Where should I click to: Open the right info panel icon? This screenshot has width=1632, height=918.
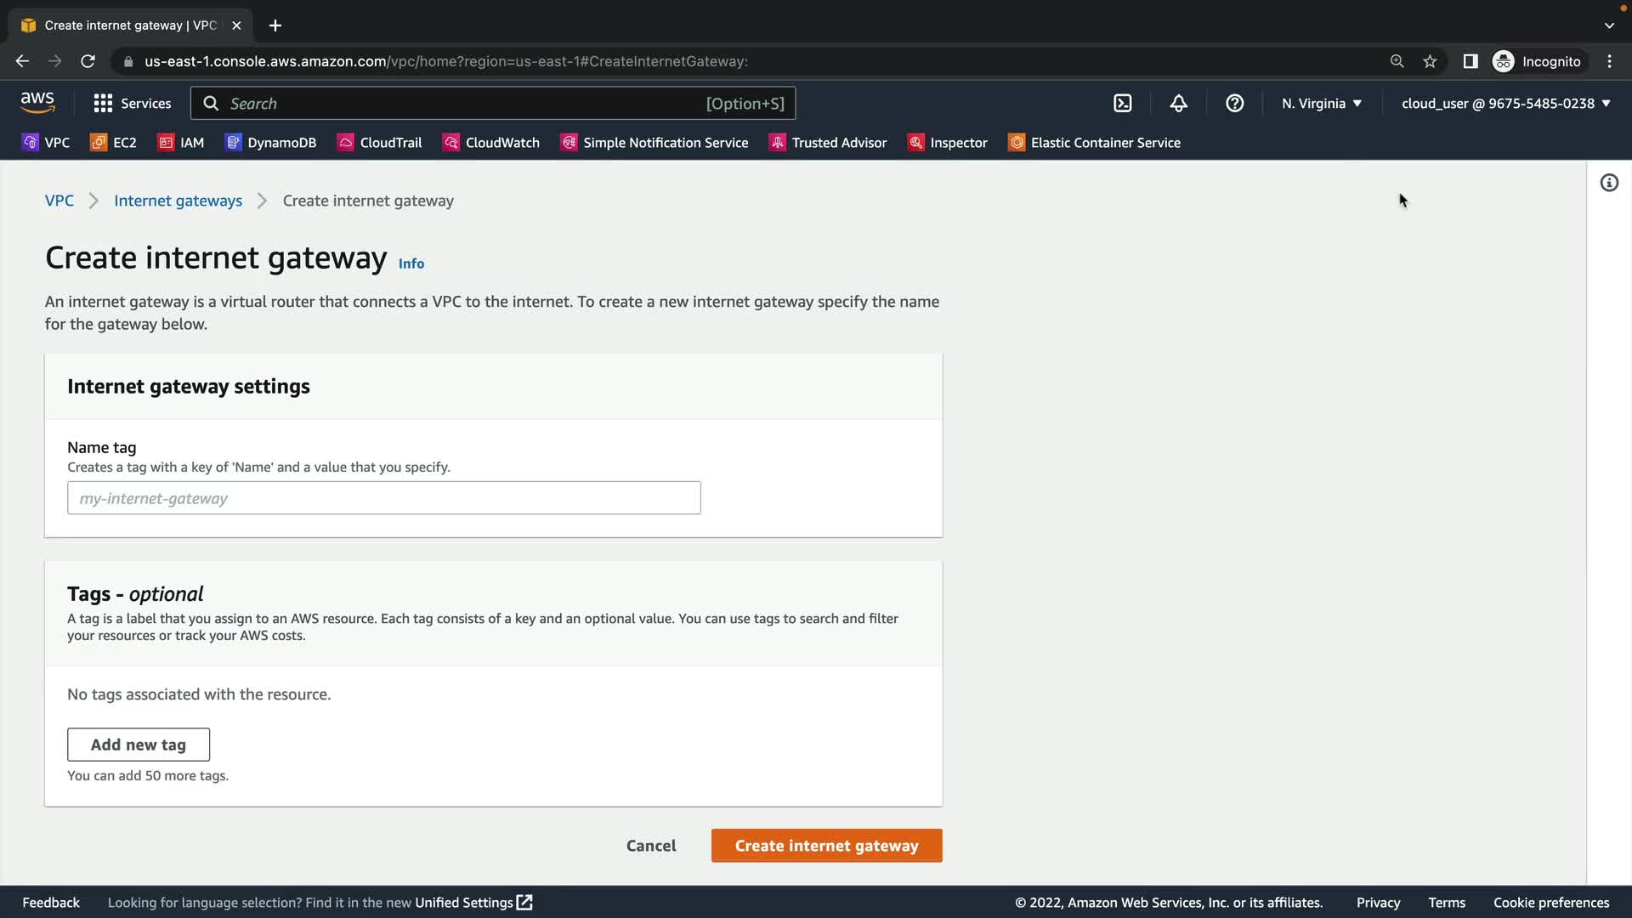pyautogui.click(x=1609, y=183)
